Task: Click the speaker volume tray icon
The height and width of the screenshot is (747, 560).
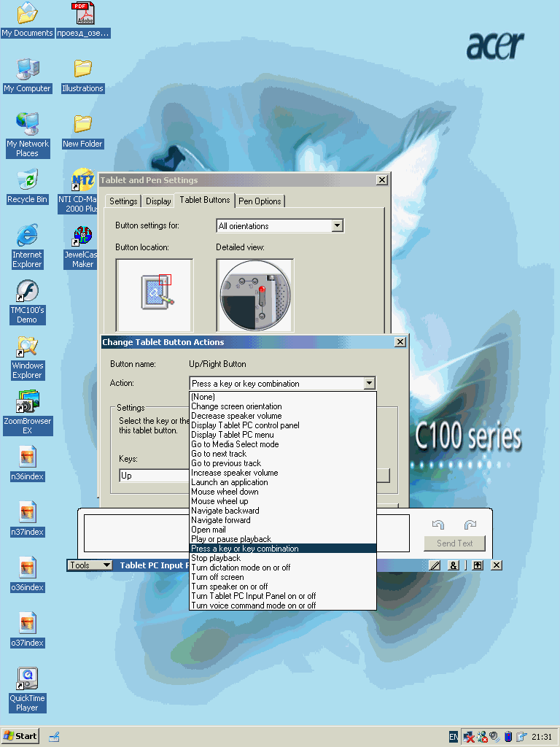Action: pos(495,737)
